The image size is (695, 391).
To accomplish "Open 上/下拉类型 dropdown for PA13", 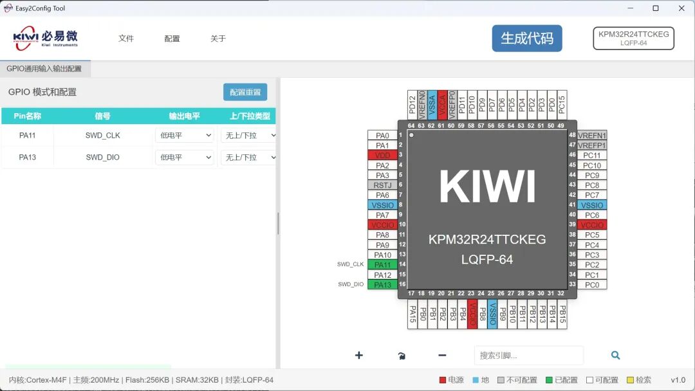I will click(248, 157).
